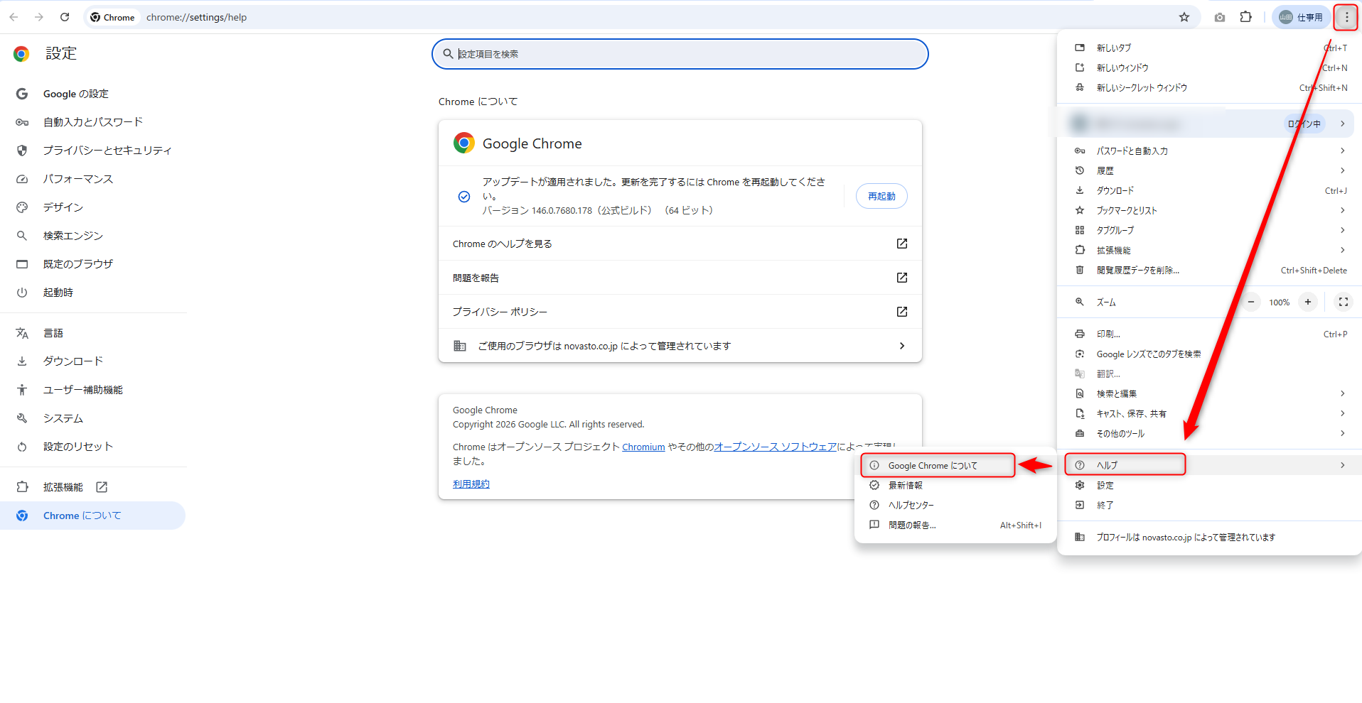Select 問題の報告 in help submenu
This screenshot has height=703, width=1362.
tap(955, 525)
